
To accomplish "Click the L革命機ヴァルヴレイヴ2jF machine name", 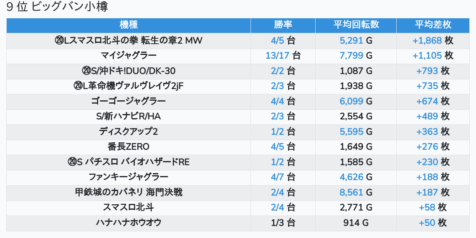I will (x=128, y=86).
